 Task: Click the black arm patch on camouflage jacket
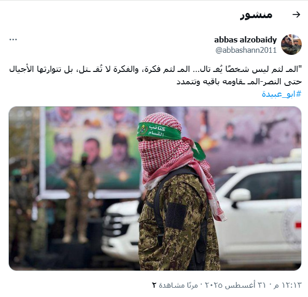[x=176, y=216]
